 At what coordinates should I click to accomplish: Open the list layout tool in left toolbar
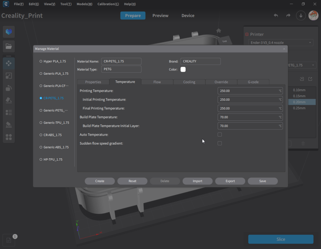click(x=9, y=112)
